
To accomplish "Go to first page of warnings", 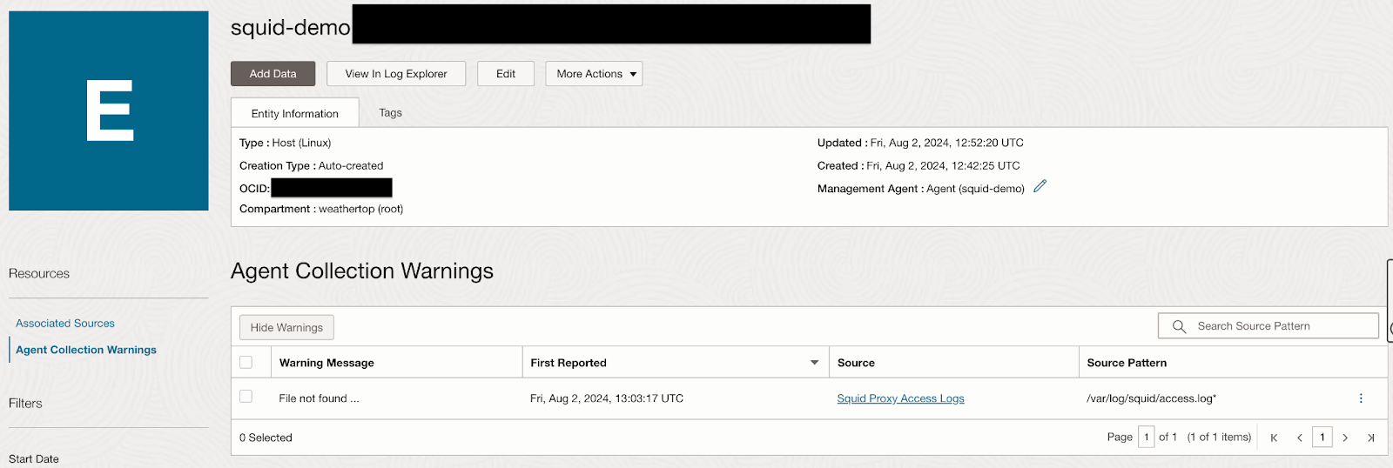I will (x=1274, y=438).
